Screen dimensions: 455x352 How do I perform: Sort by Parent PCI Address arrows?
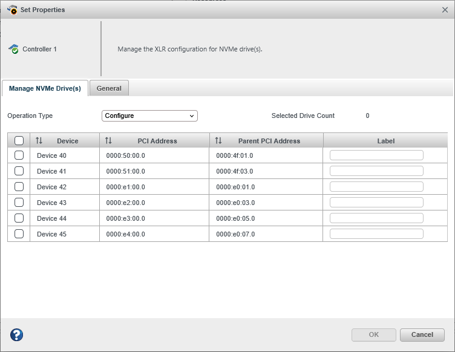tap(218, 140)
